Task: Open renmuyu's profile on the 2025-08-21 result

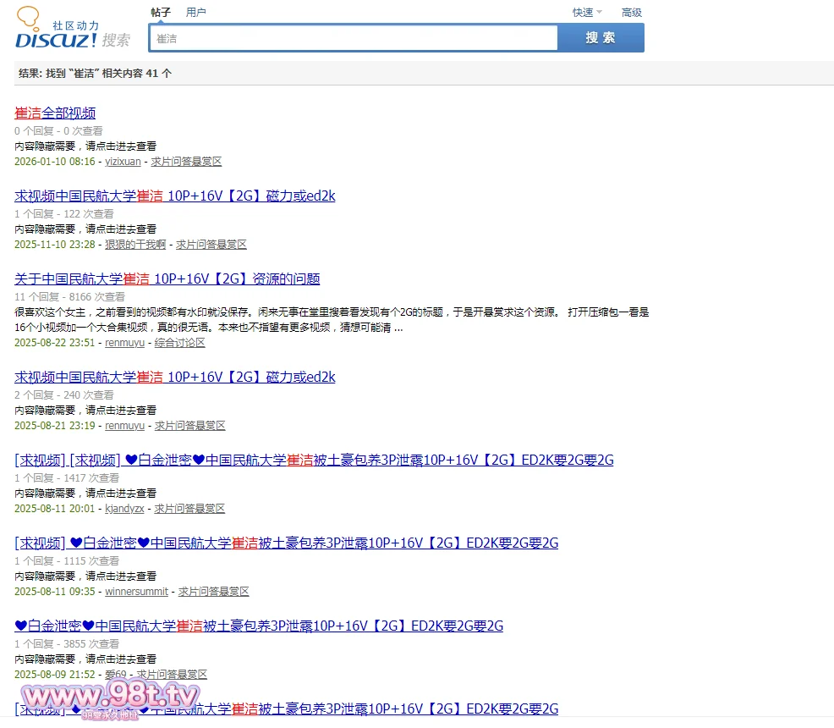Action: [124, 426]
